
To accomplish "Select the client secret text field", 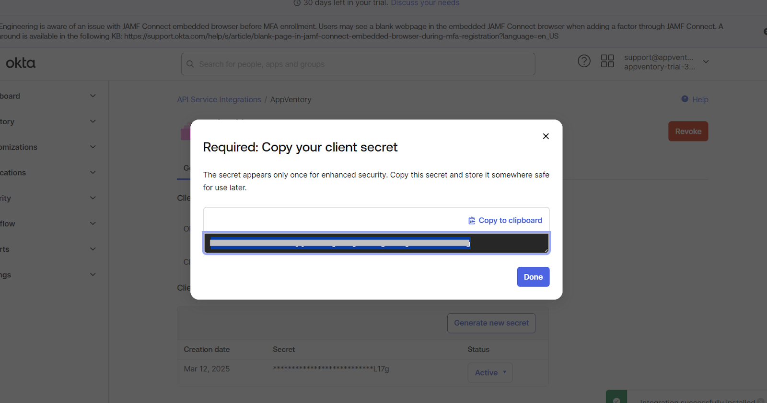I will pos(376,243).
